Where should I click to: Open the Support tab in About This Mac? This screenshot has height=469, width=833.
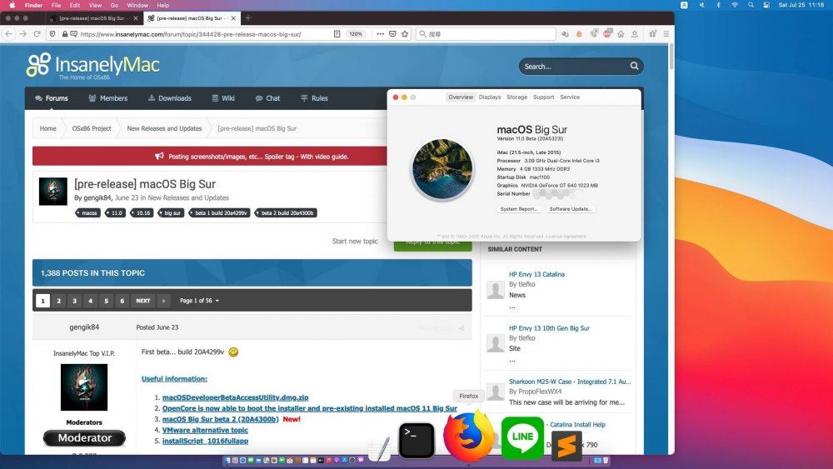coord(543,97)
